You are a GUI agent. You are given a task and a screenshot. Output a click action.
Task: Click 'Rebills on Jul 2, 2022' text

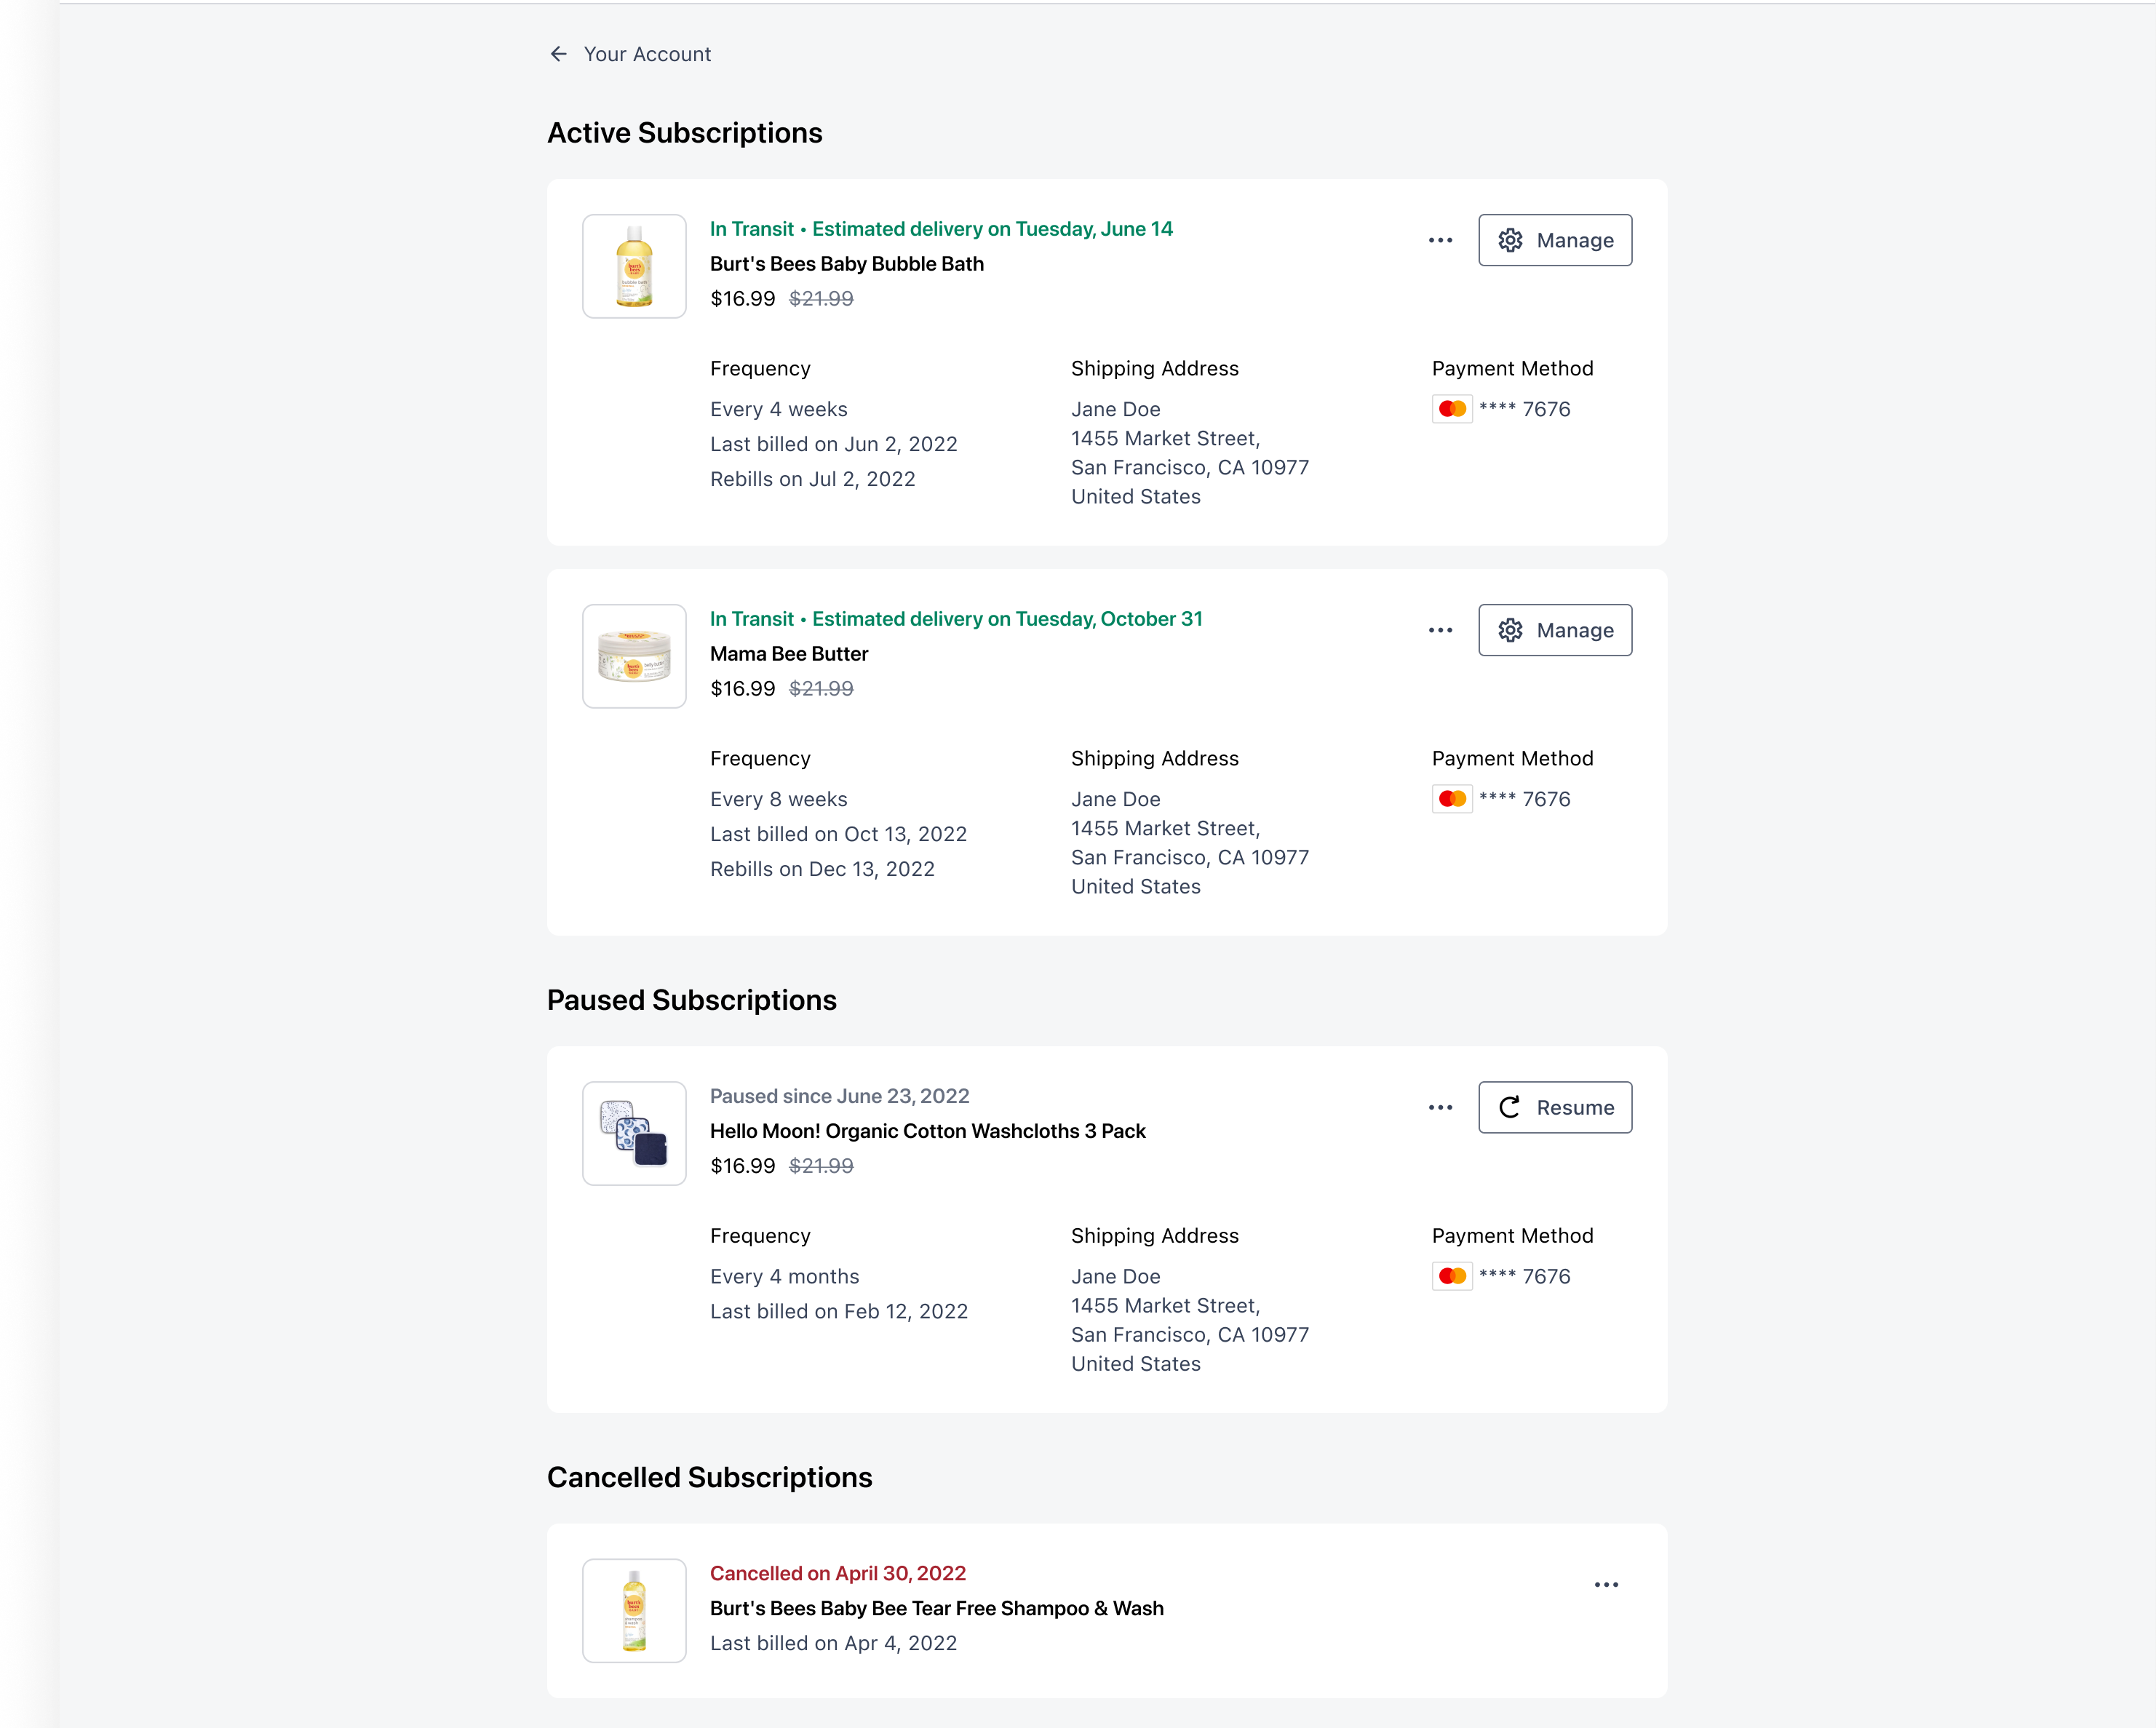coord(813,479)
